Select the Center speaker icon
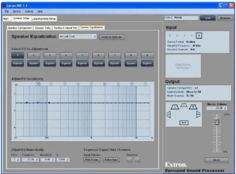Image resolution: width=236 pixels, height=174 pixels. [184, 105]
